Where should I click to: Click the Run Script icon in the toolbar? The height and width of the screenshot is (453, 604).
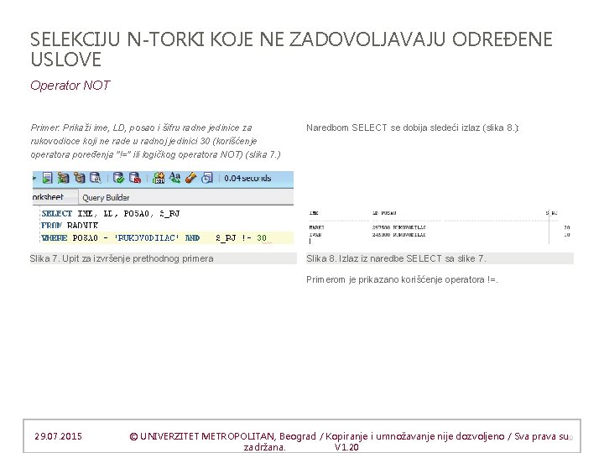pos(47,178)
